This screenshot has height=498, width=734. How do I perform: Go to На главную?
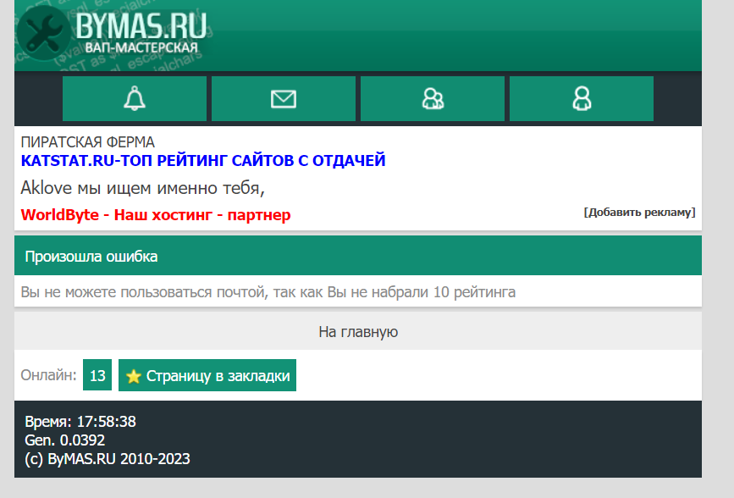358,332
